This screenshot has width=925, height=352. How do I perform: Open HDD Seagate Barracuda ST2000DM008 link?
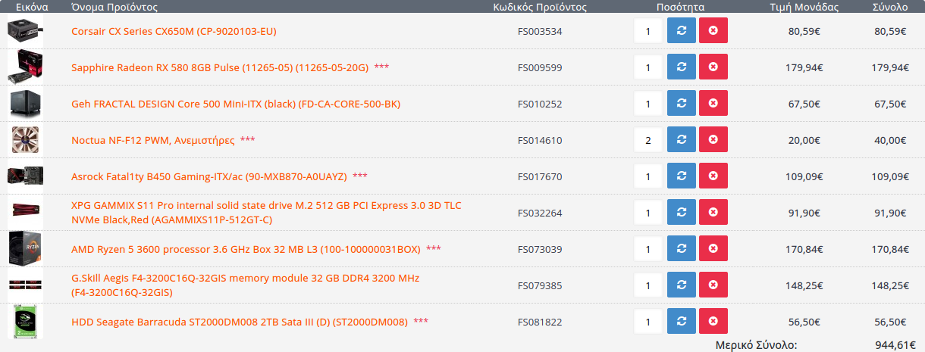tap(240, 322)
